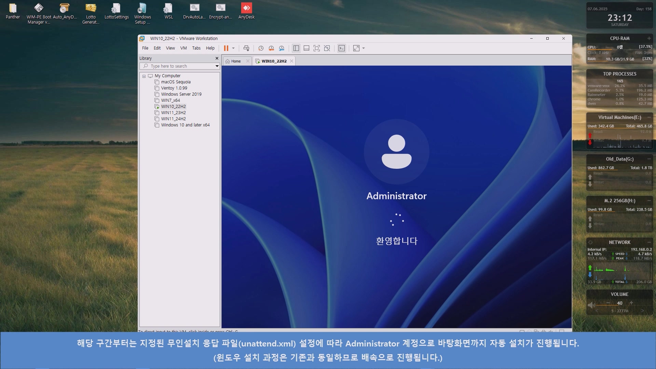The width and height of the screenshot is (656, 369).
Task: Click the network refresh icon in NETWORK widget
Action: click(590, 242)
